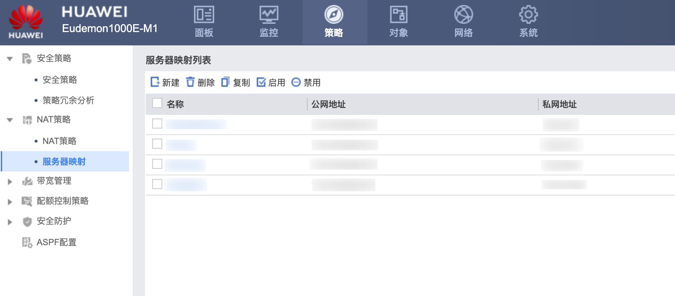This screenshot has height=296, width=675.
Task: Switch to the 对象 objects tab
Action: pos(398,22)
